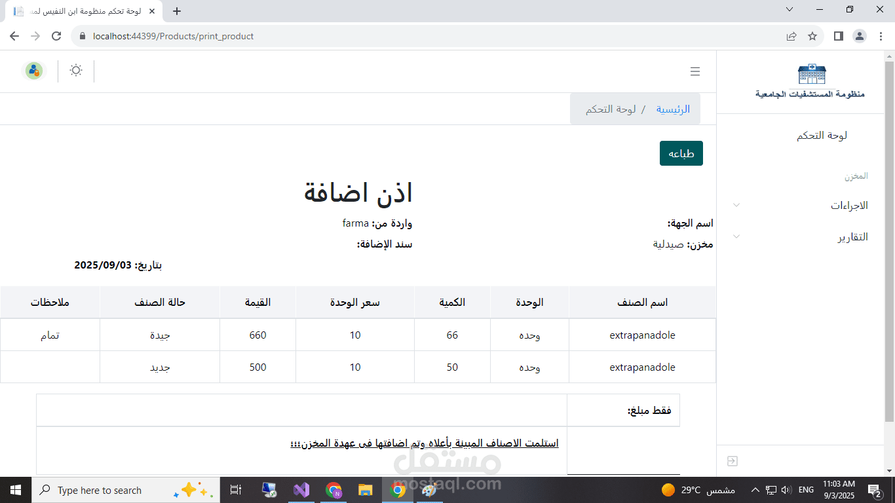Click the farma supplier text
The image size is (895, 503).
[356, 223]
